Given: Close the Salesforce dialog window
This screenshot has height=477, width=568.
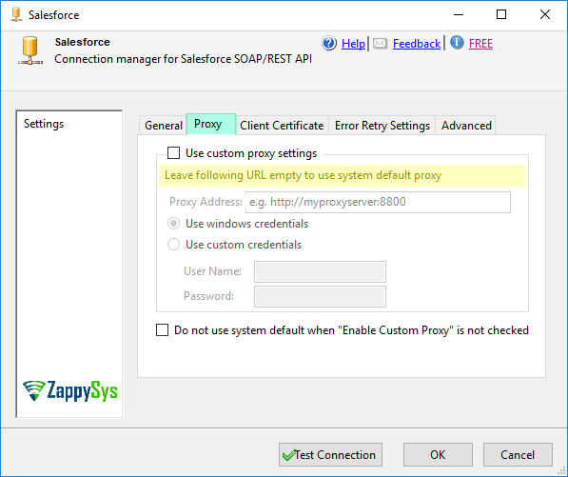Looking at the screenshot, I should point(545,14).
